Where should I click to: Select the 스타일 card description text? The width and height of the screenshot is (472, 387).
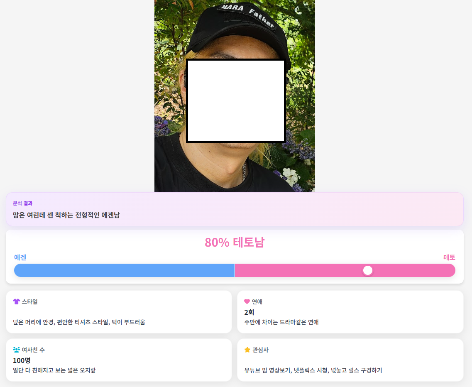click(x=79, y=322)
